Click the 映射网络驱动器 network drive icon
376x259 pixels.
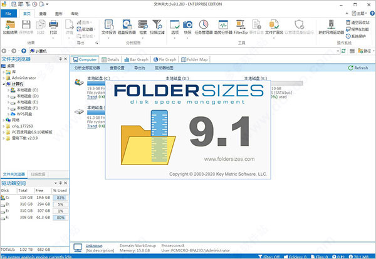(331, 24)
